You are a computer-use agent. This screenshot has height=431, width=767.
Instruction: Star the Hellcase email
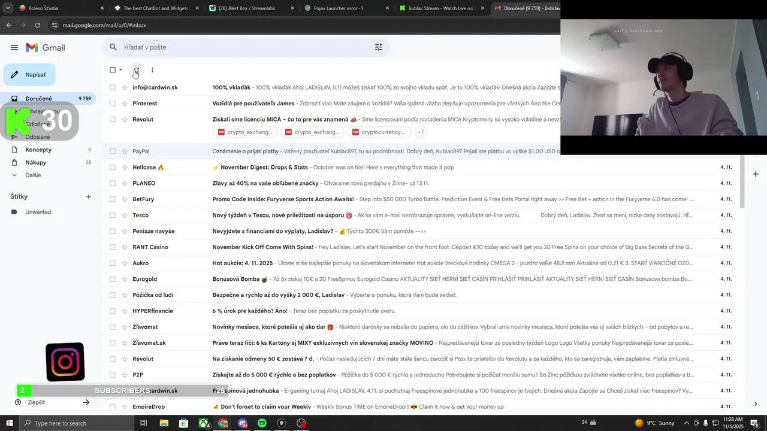click(x=125, y=168)
